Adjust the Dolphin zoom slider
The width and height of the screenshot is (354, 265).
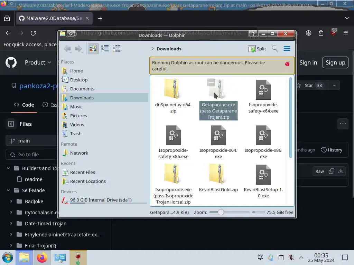(x=230, y=212)
